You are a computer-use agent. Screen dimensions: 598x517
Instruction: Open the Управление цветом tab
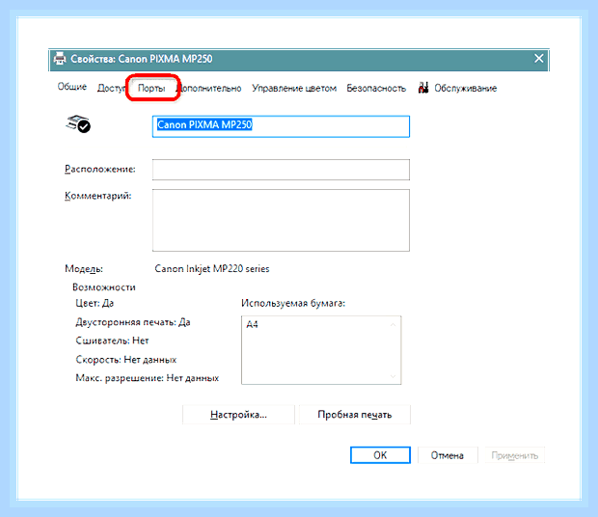tap(294, 88)
